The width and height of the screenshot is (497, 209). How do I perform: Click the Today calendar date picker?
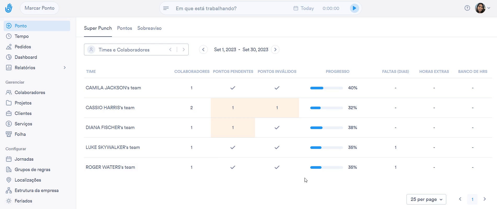click(x=304, y=8)
